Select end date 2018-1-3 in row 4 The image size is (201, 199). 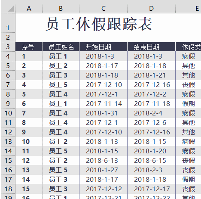pos(151,56)
